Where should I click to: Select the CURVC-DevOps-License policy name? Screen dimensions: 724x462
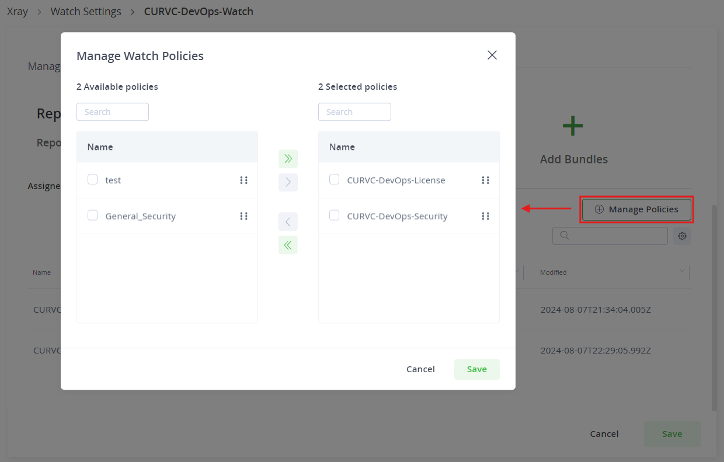pos(396,180)
